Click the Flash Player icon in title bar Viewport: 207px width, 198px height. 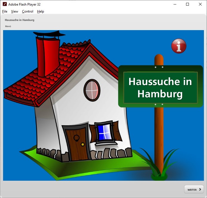tap(4, 4)
